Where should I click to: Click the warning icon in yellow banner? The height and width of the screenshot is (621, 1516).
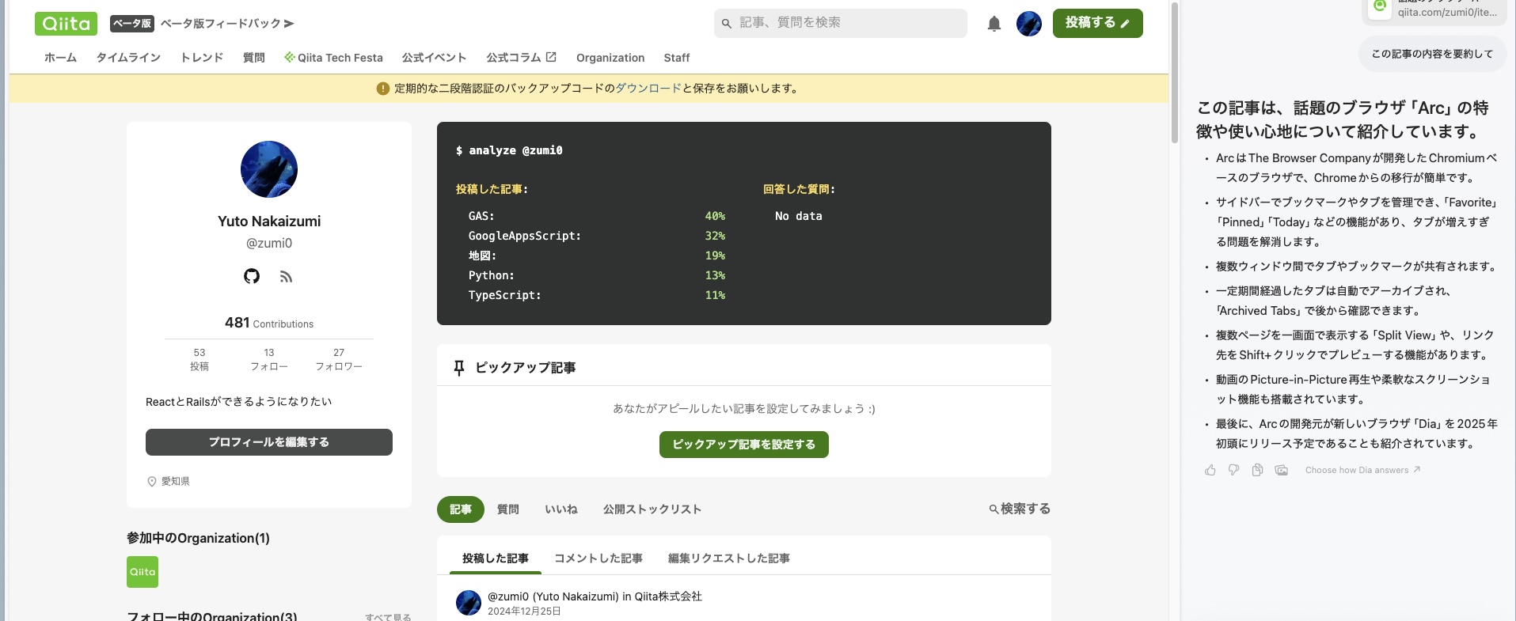tap(383, 89)
